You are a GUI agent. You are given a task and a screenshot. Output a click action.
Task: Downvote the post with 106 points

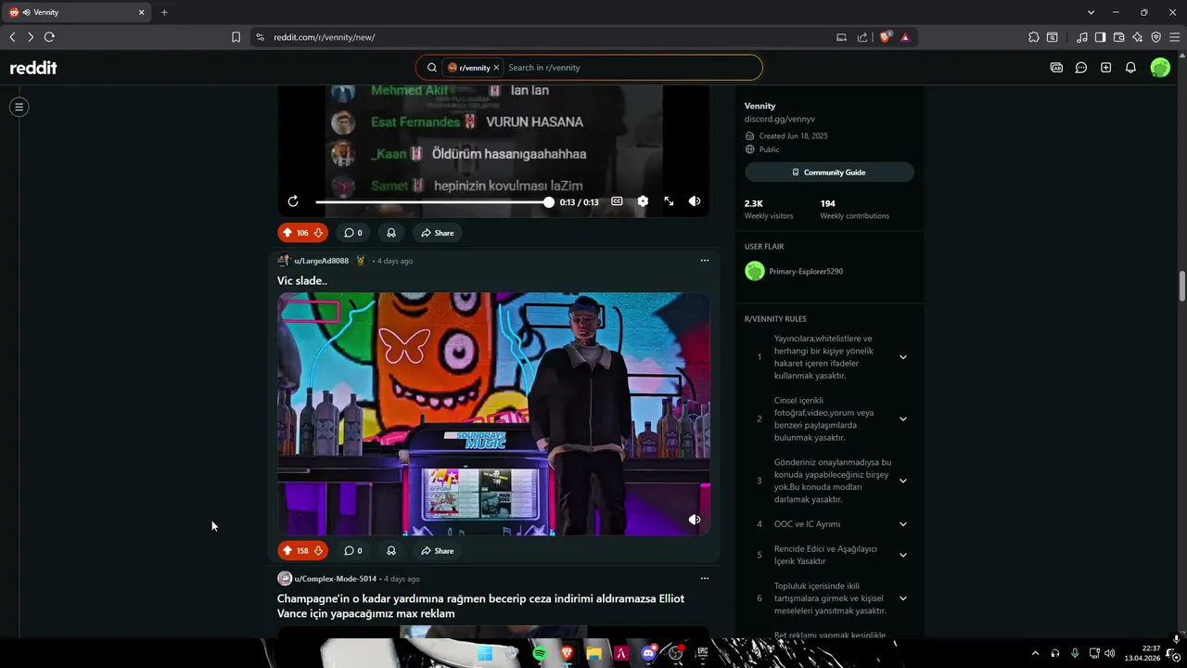click(x=318, y=233)
